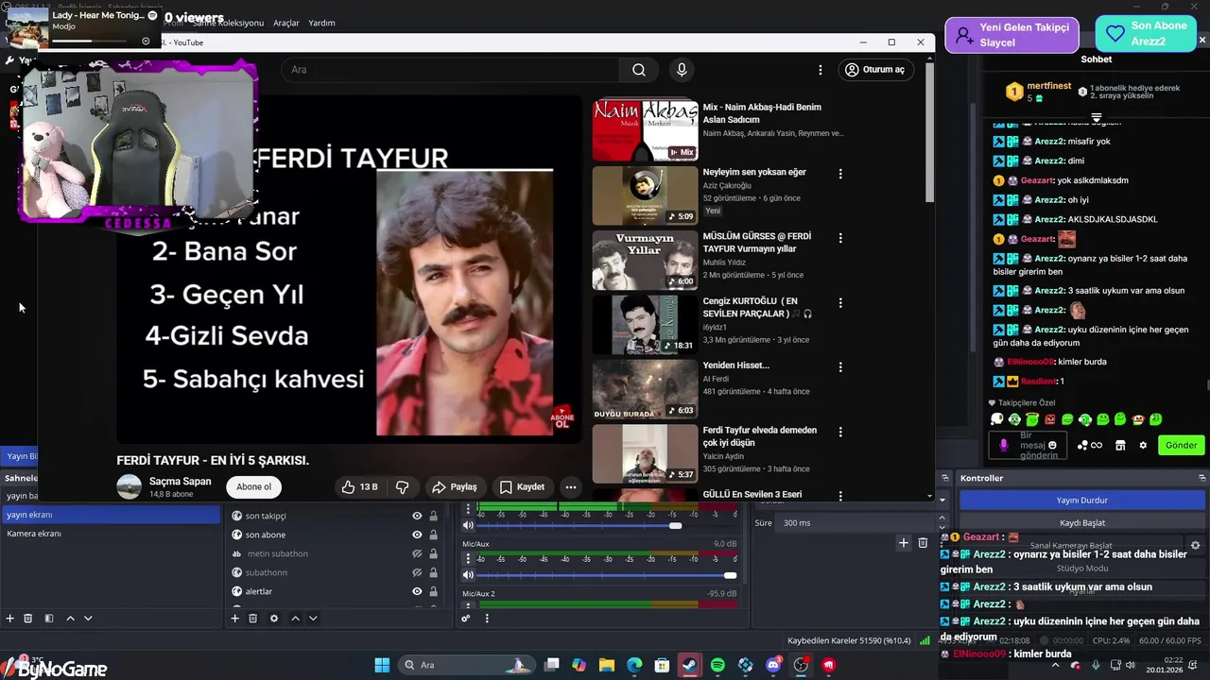This screenshot has height=680, width=1210.
Task: Remove transition with trash icon
Action: pyautogui.click(x=923, y=542)
